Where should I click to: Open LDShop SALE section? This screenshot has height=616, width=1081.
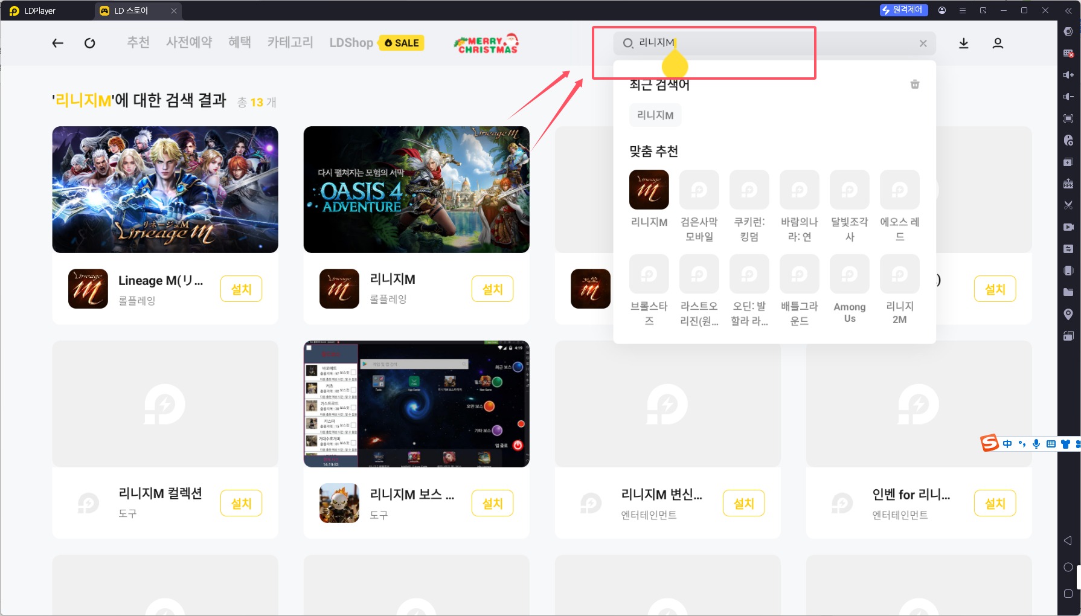click(x=376, y=43)
